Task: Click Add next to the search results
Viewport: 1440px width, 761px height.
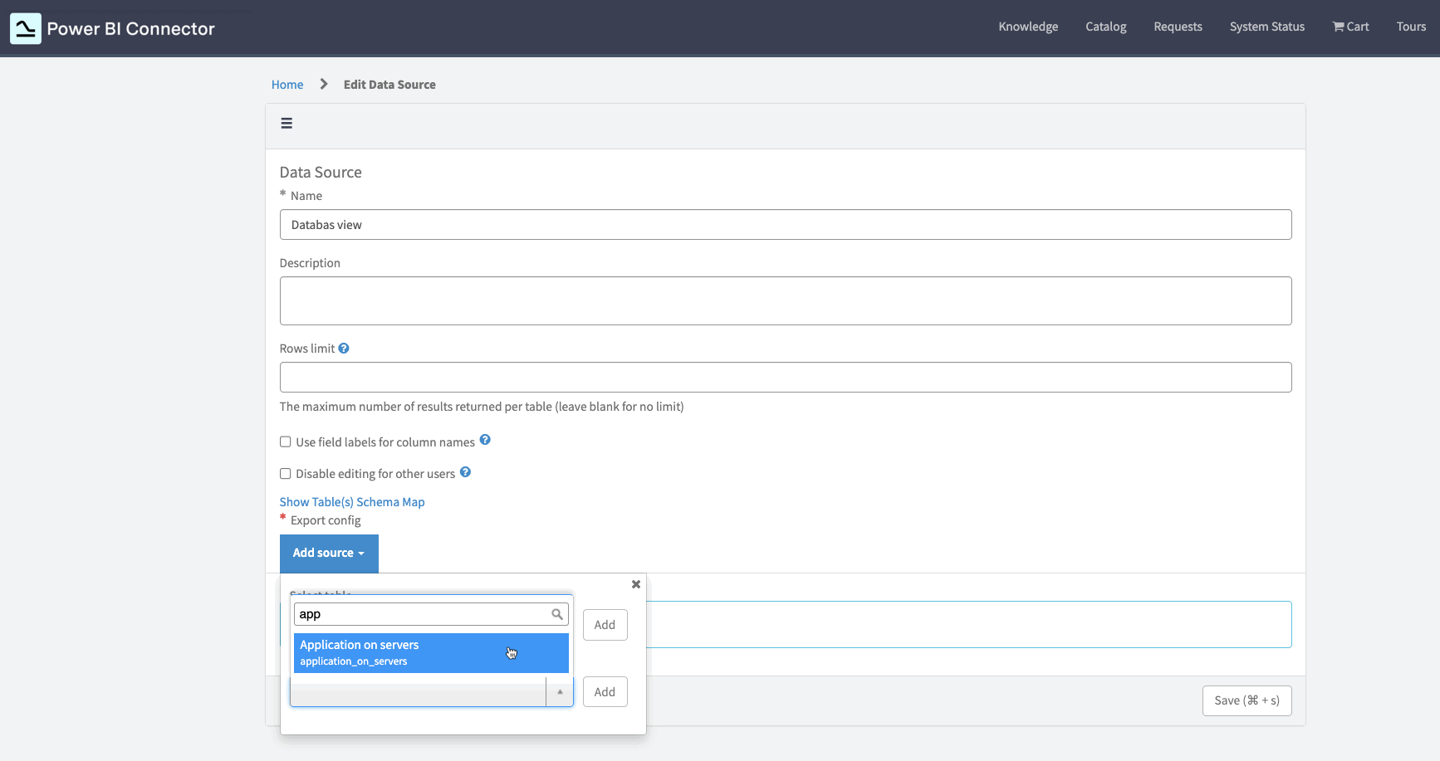Action: coord(605,625)
